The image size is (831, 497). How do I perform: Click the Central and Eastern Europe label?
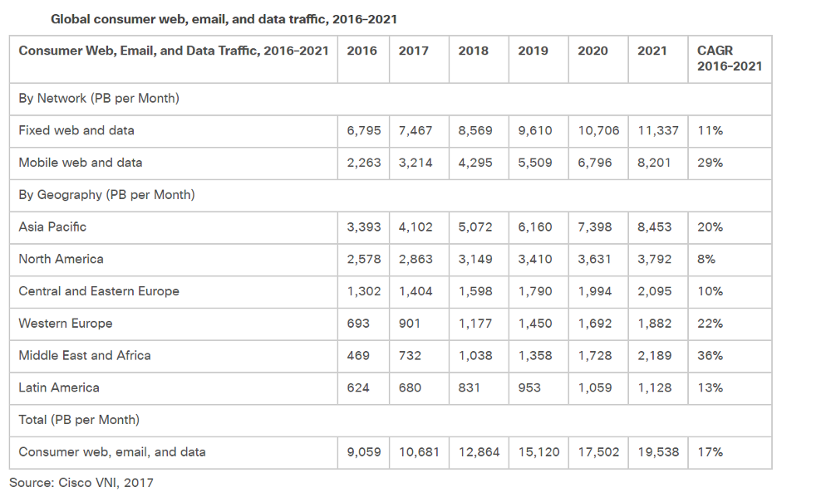pyautogui.click(x=99, y=291)
